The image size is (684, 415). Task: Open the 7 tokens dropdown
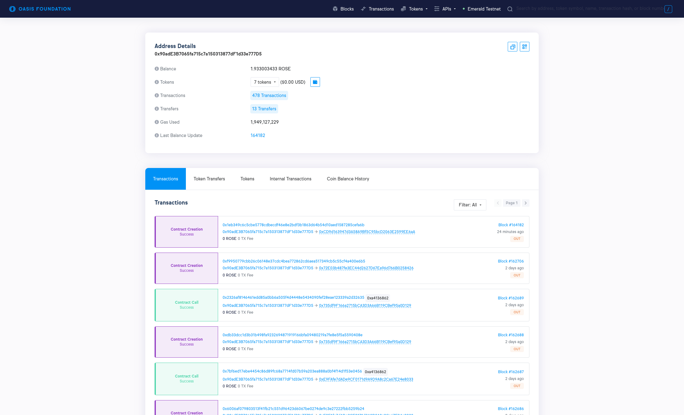(265, 82)
